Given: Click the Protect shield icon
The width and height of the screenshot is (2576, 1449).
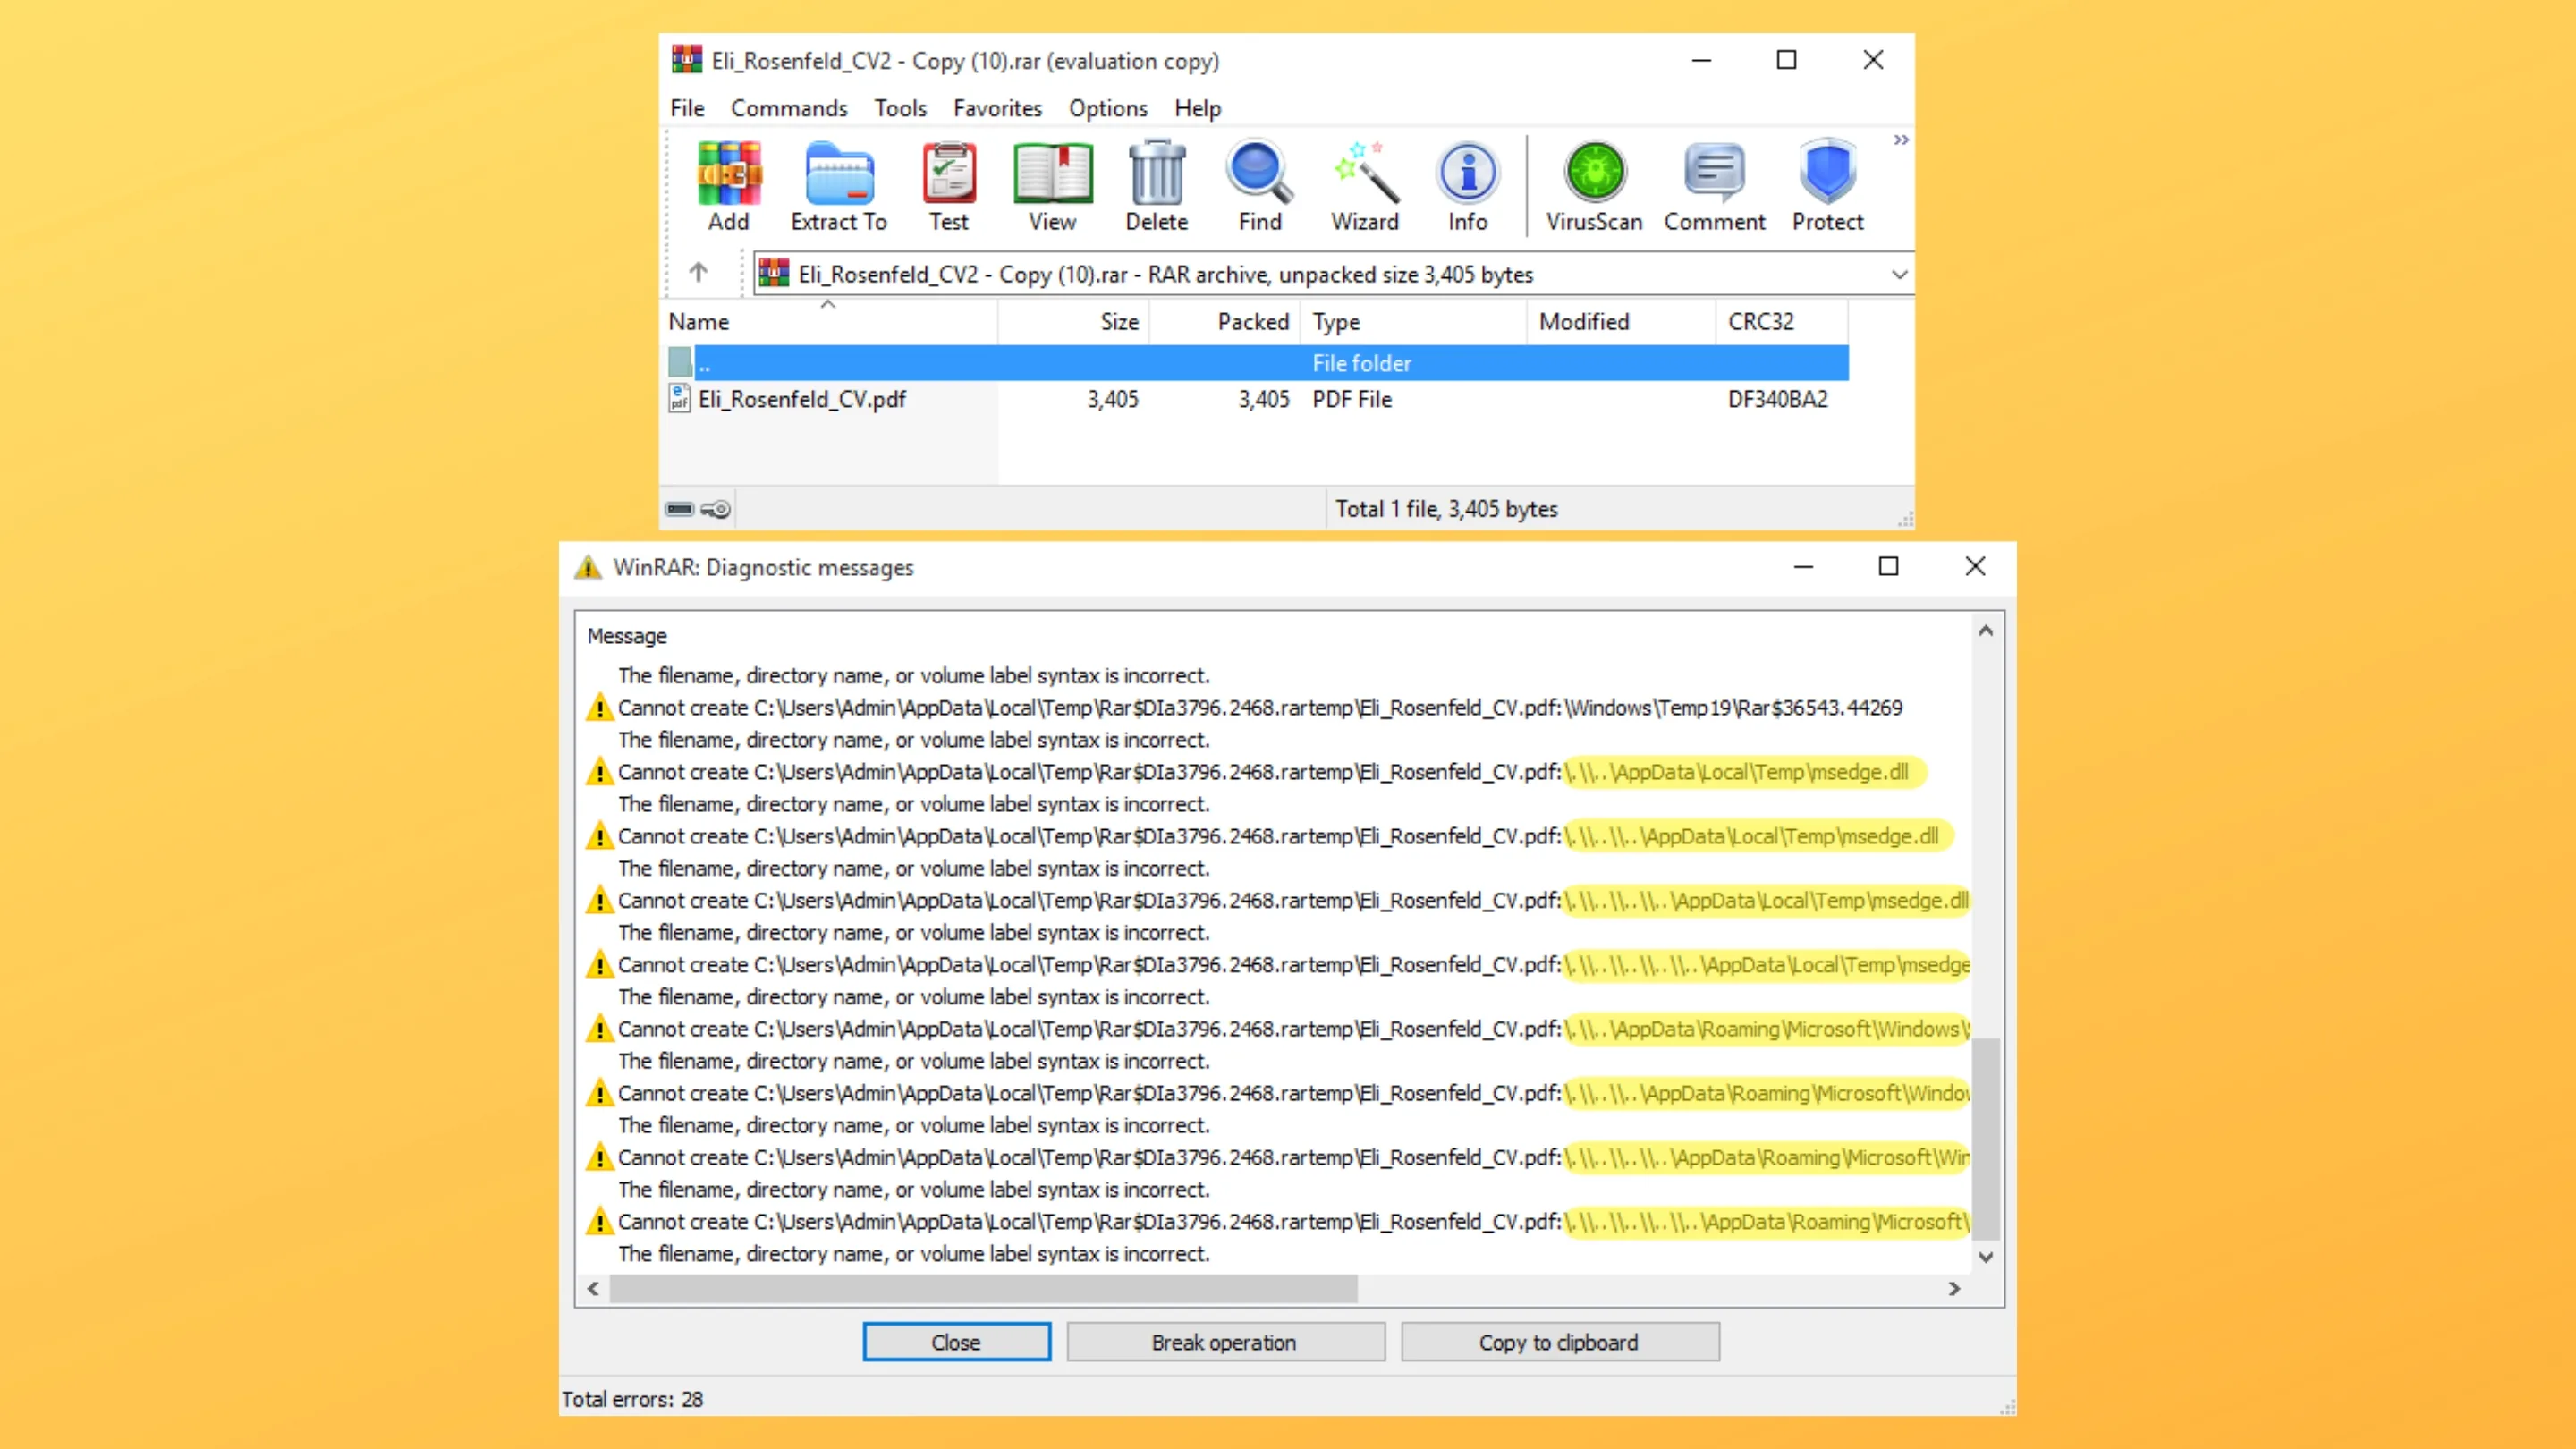Looking at the screenshot, I should click(1828, 187).
